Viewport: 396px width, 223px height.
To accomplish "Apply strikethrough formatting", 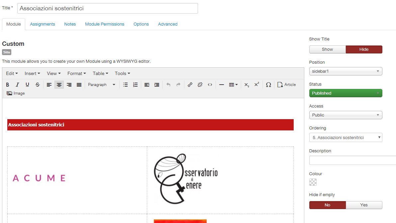I will [38, 85].
